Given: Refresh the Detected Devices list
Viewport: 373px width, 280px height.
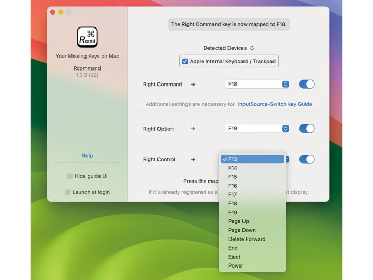Looking at the screenshot, I should pos(252,48).
